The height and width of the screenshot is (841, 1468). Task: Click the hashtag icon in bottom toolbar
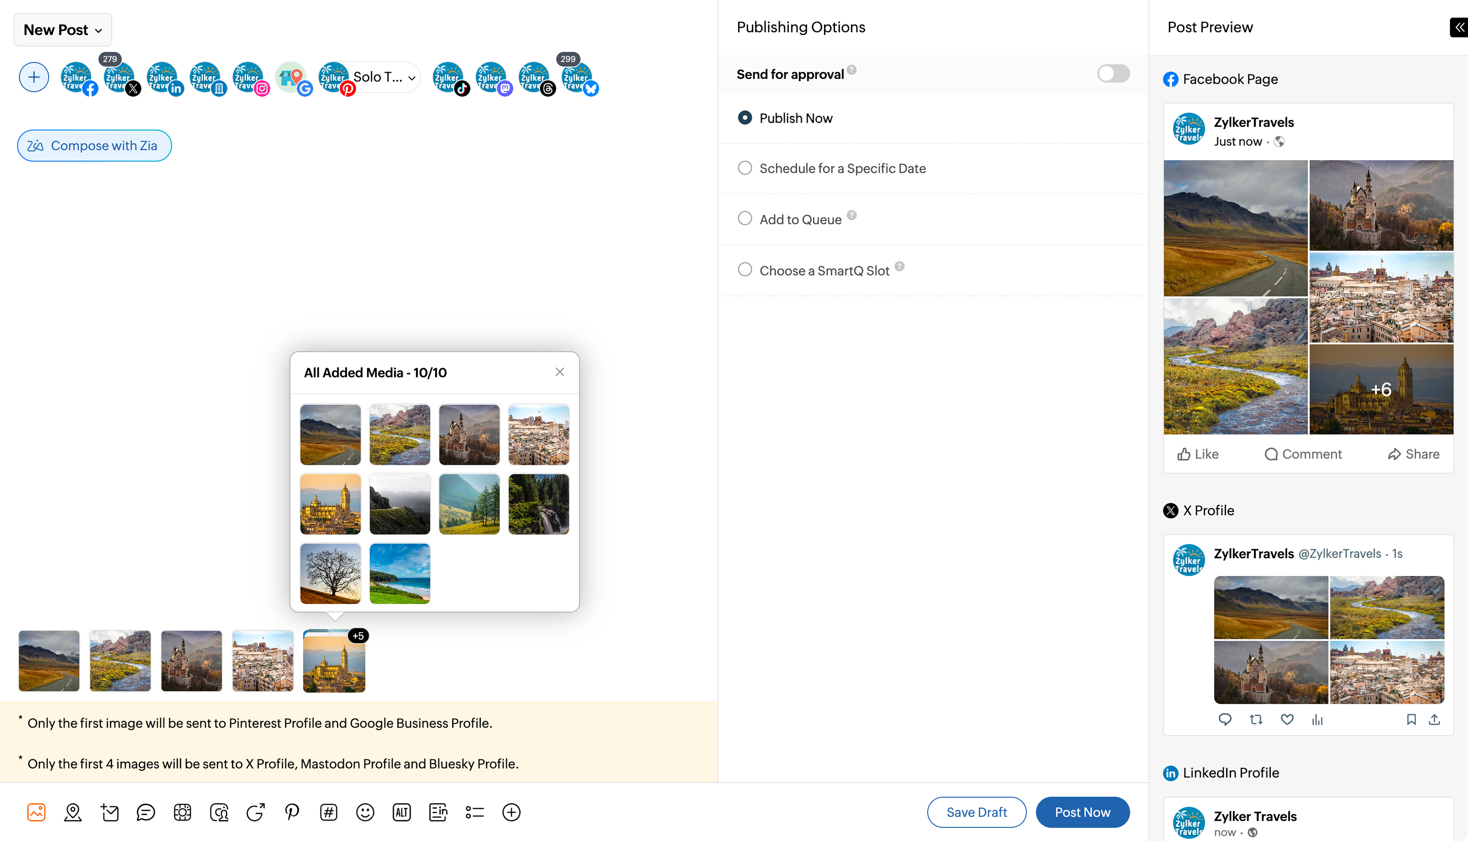[329, 812]
